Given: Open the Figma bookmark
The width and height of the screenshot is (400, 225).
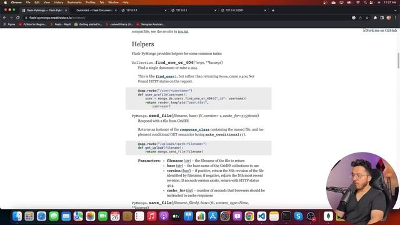Looking at the screenshot, I should pos(9,24).
